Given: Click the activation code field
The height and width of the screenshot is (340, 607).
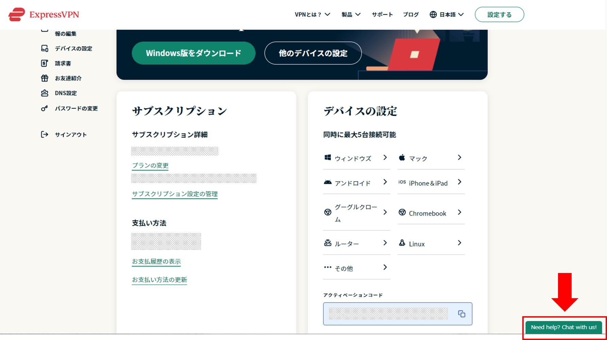Looking at the screenshot, I should (397, 314).
